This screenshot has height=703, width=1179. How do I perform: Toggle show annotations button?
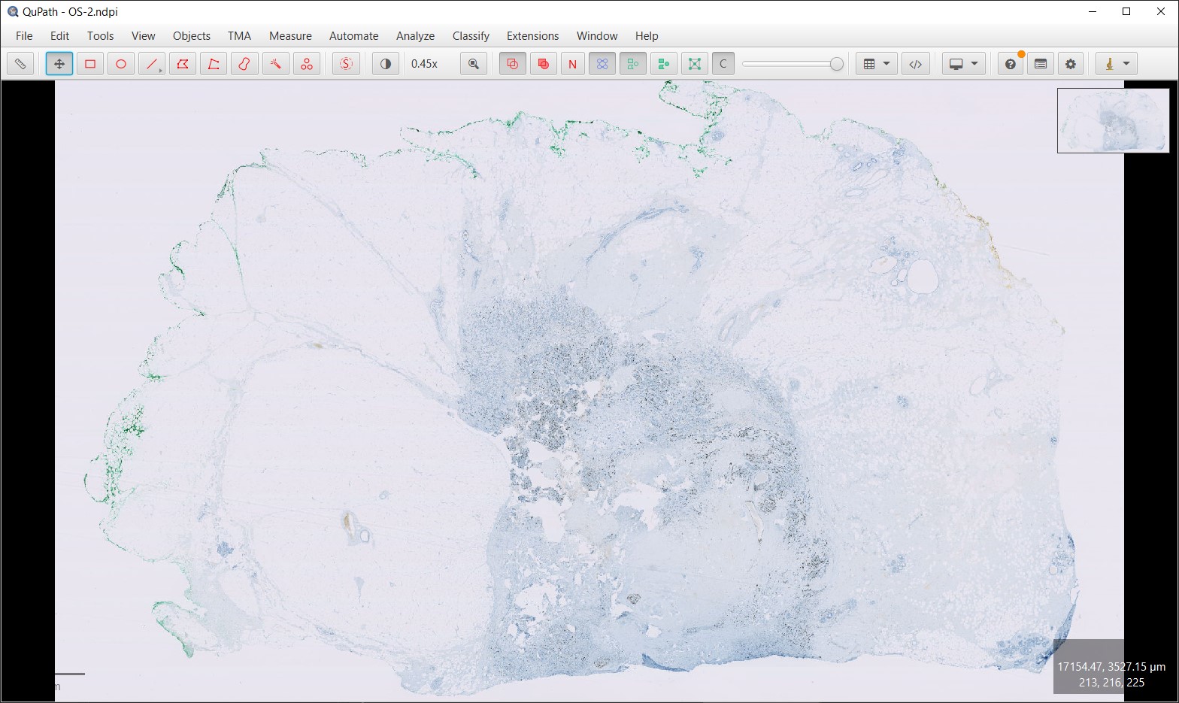[513, 64]
